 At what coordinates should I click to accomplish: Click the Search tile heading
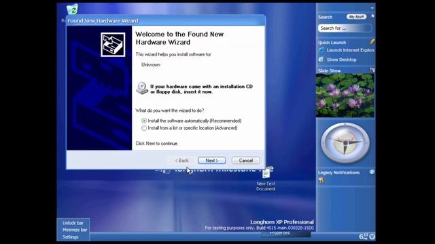(x=325, y=17)
